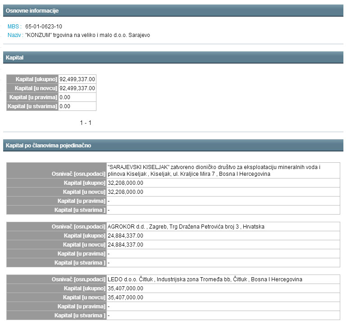Screen dimensions: 347x325
Task: Click AGROKOR's Kapital [u novcu] value 24,884,337.00
Action: pyautogui.click(x=126, y=245)
